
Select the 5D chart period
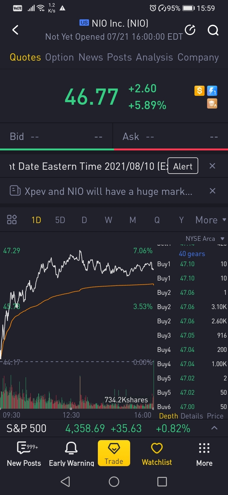60,220
